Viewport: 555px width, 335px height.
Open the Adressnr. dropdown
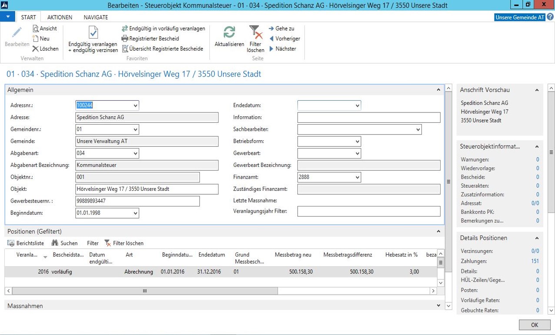point(135,105)
